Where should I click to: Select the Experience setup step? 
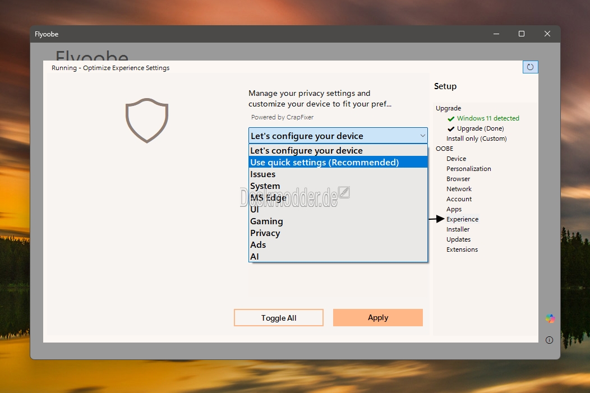coord(462,219)
